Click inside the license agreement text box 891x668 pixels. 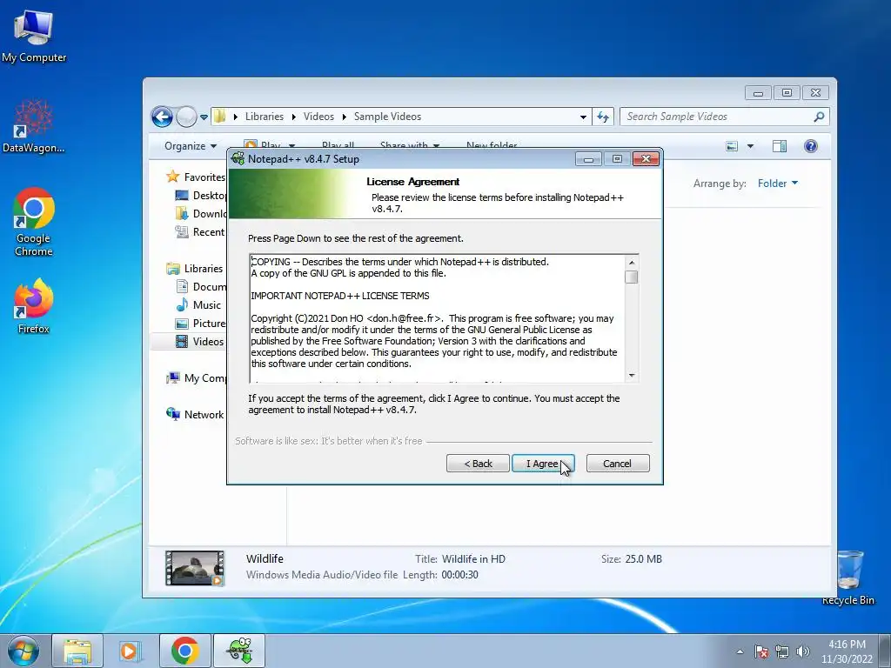(437, 318)
